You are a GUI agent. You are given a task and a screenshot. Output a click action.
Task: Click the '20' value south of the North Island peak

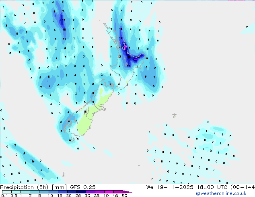point(128,66)
